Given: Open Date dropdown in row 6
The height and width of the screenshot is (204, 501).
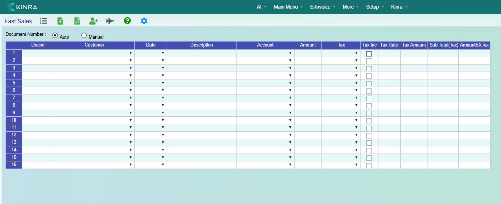Looking at the screenshot, I should (163, 90).
